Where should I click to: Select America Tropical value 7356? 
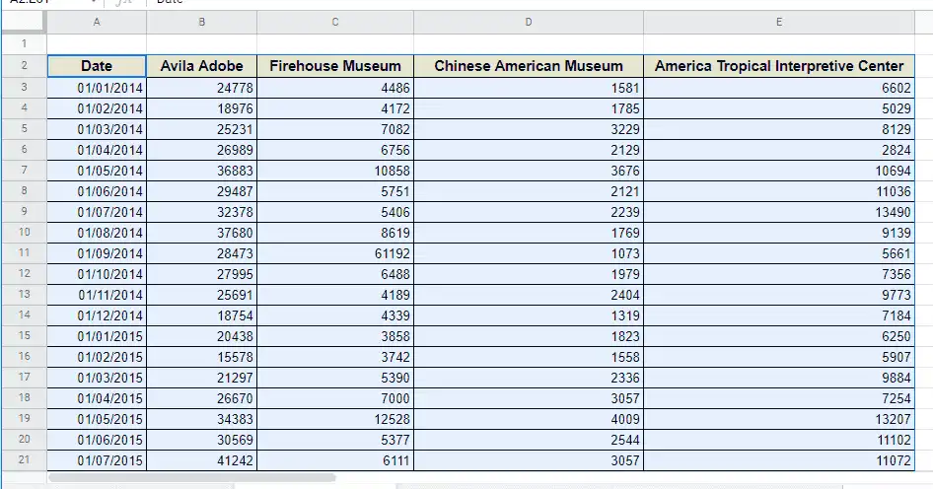tap(779, 274)
